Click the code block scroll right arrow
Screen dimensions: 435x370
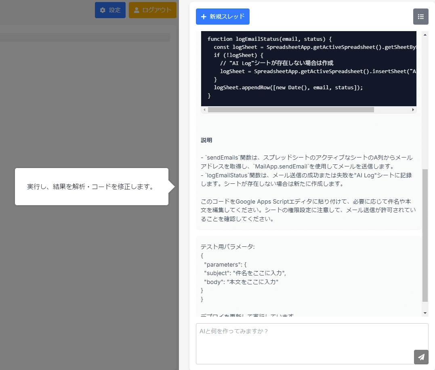[x=413, y=110]
